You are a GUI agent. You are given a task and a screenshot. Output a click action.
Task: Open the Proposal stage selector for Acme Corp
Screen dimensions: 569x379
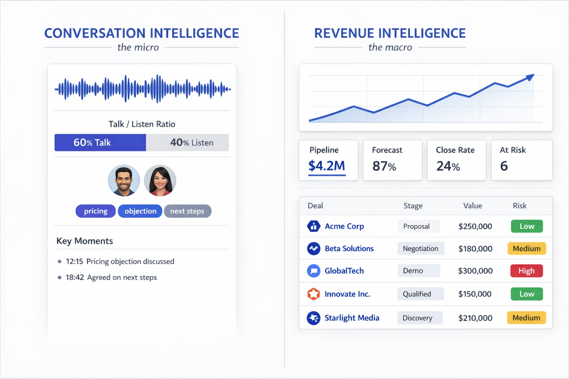pyautogui.click(x=418, y=226)
